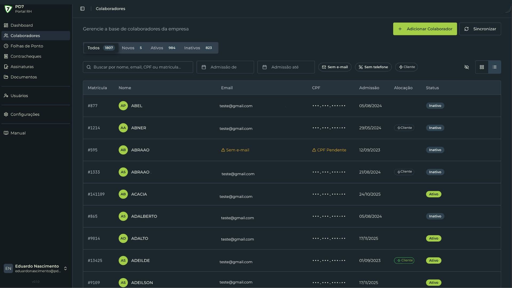Open the Admissão até date picker

point(286,67)
